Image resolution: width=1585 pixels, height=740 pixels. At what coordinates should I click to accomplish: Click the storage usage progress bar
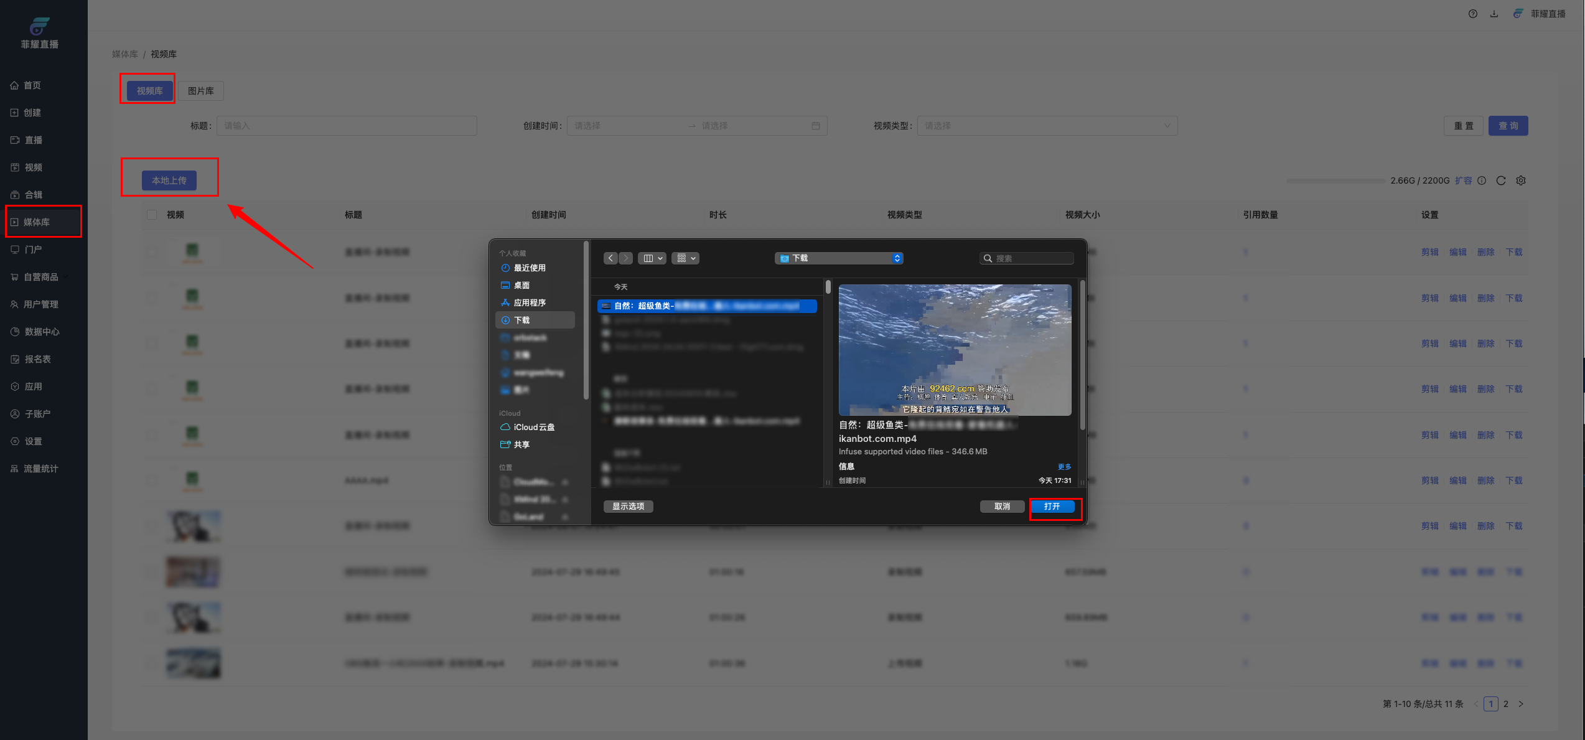pos(1335,180)
